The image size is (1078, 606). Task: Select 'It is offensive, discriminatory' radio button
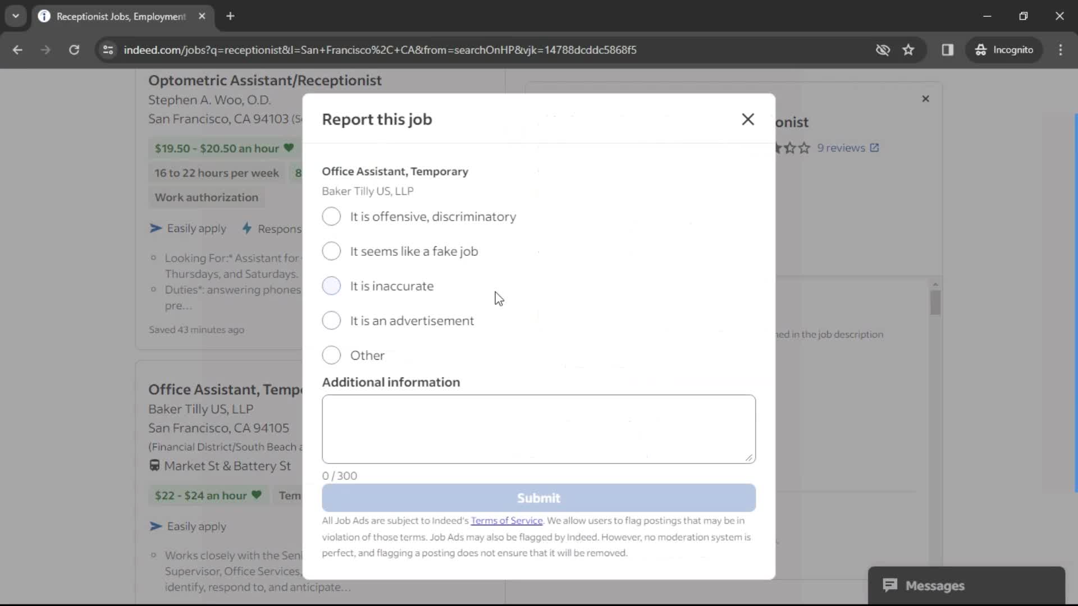tap(332, 216)
